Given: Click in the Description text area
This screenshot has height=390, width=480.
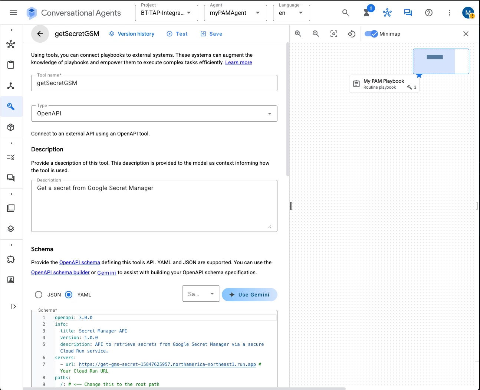Looking at the screenshot, I should tap(154, 206).
